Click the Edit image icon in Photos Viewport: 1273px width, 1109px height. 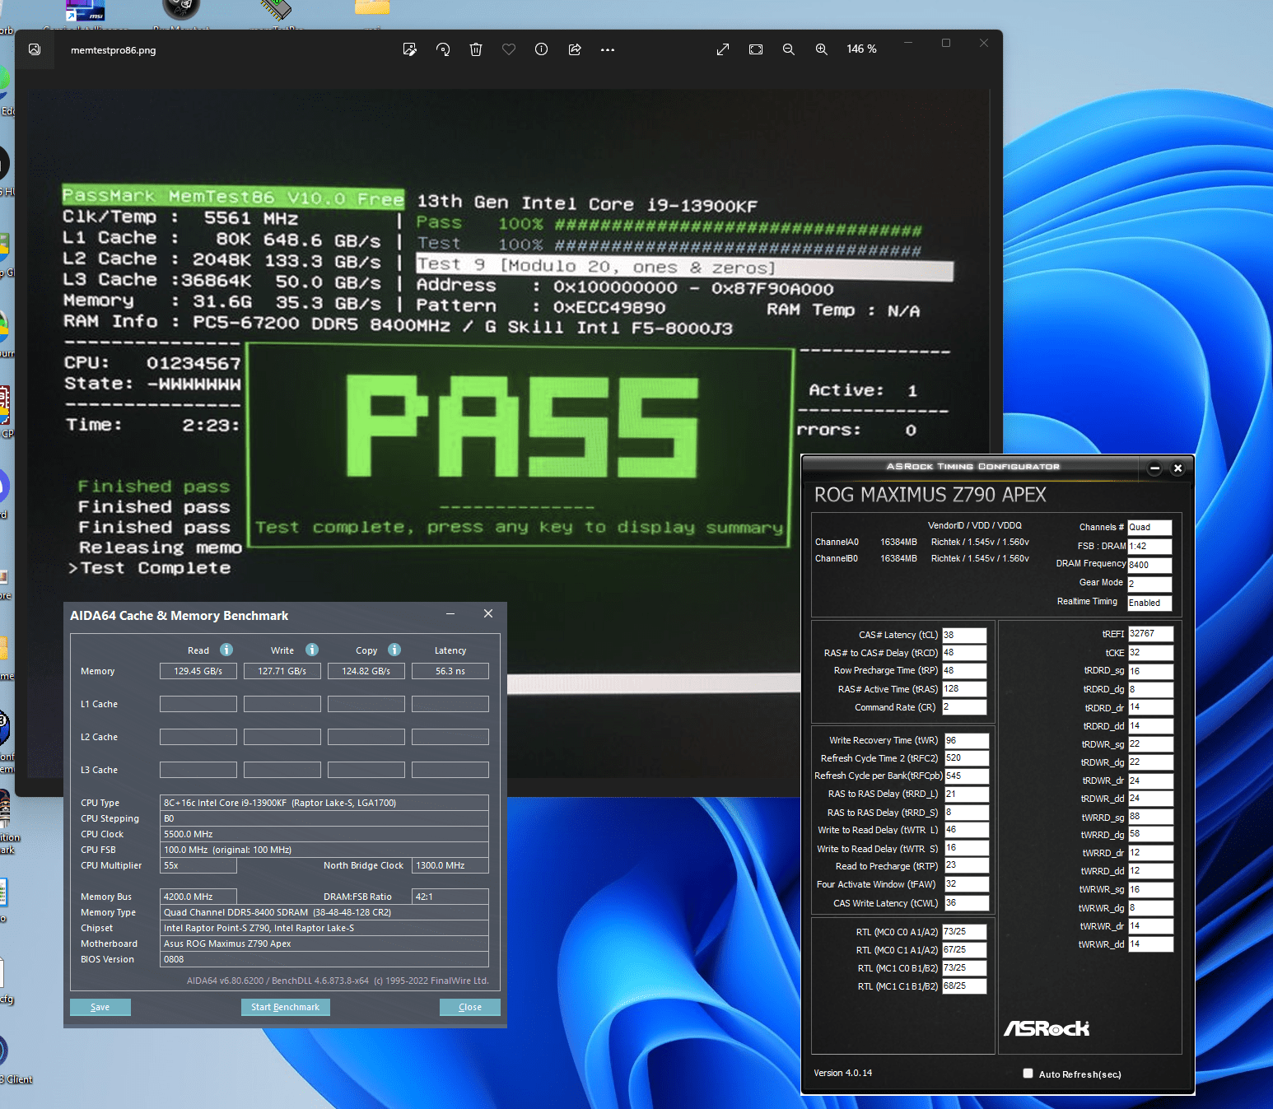(409, 49)
